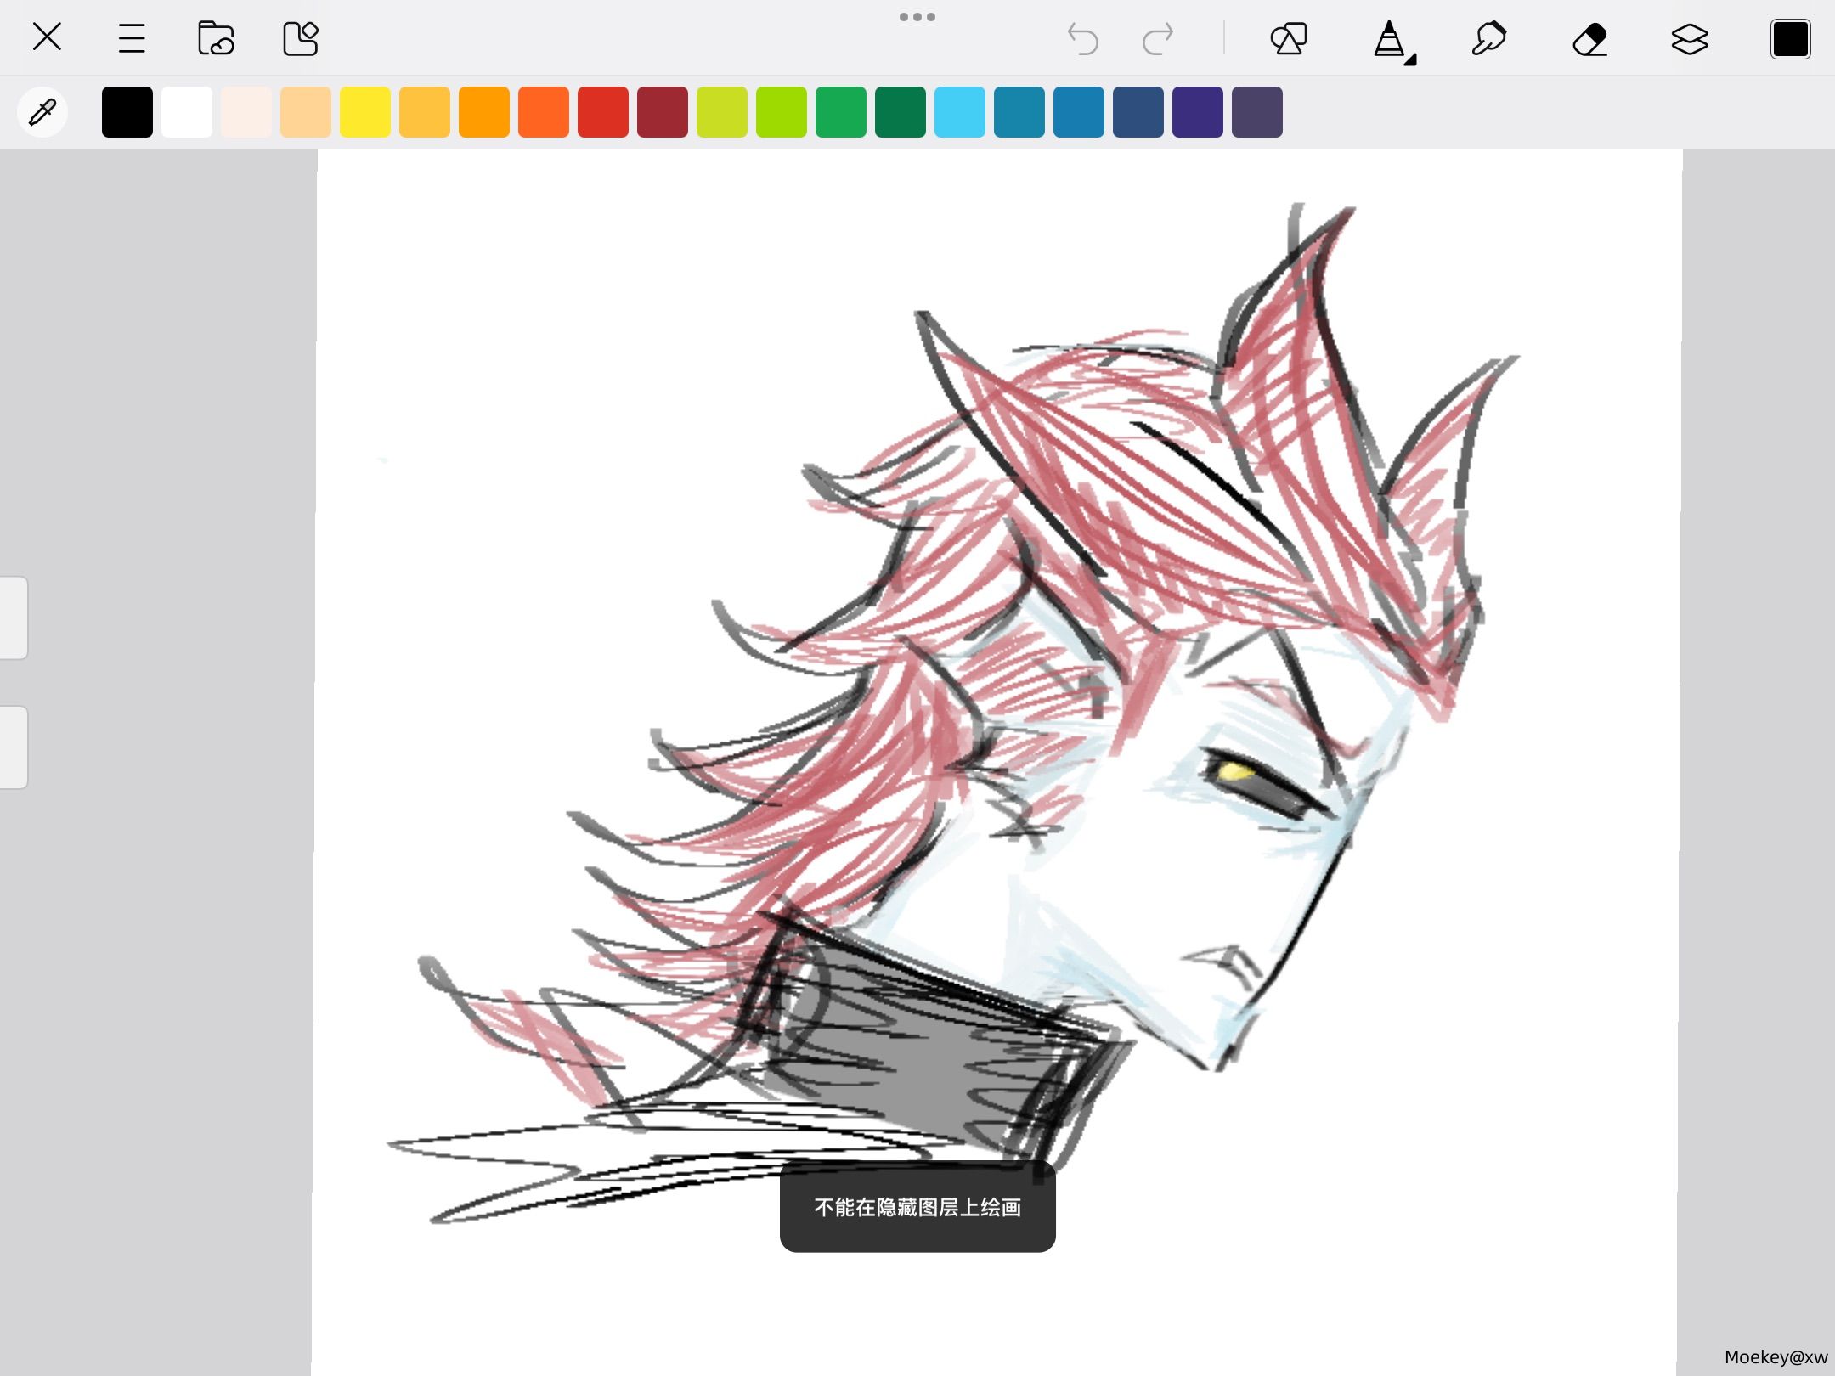Open the layers panel
Screen dimensions: 1835x1376
point(1690,39)
